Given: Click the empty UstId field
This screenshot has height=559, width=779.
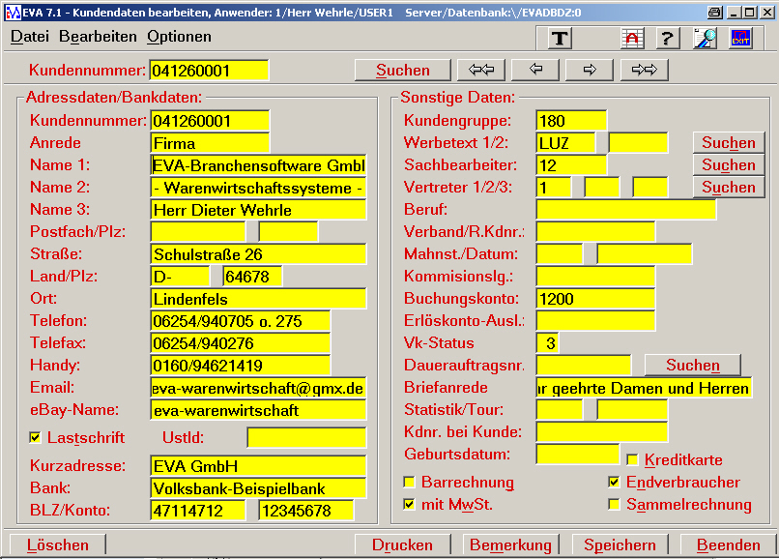Looking at the screenshot, I should pos(306,438).
